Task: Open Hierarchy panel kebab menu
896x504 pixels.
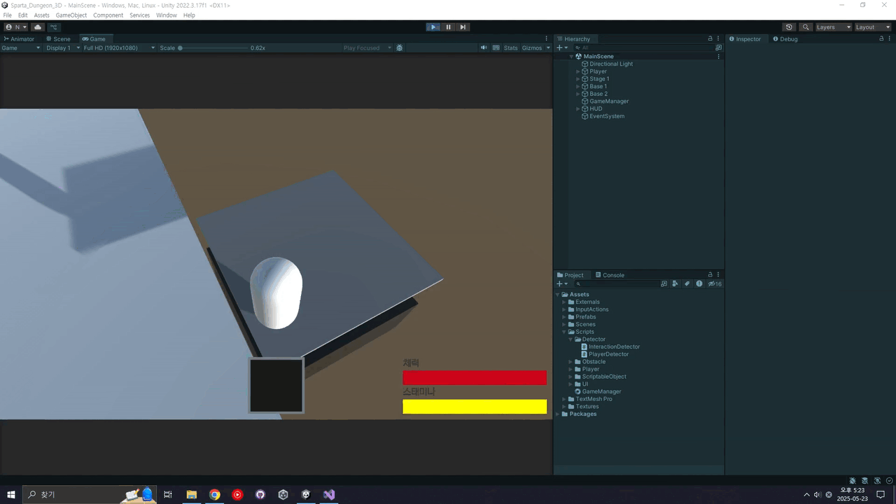Action: 718,39
